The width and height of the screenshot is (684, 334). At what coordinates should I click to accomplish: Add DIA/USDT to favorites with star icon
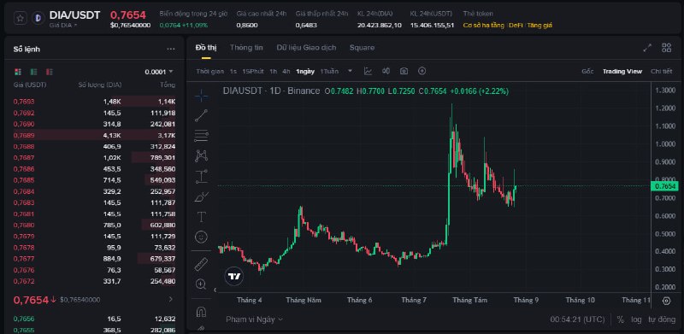(x=21, y=18)
